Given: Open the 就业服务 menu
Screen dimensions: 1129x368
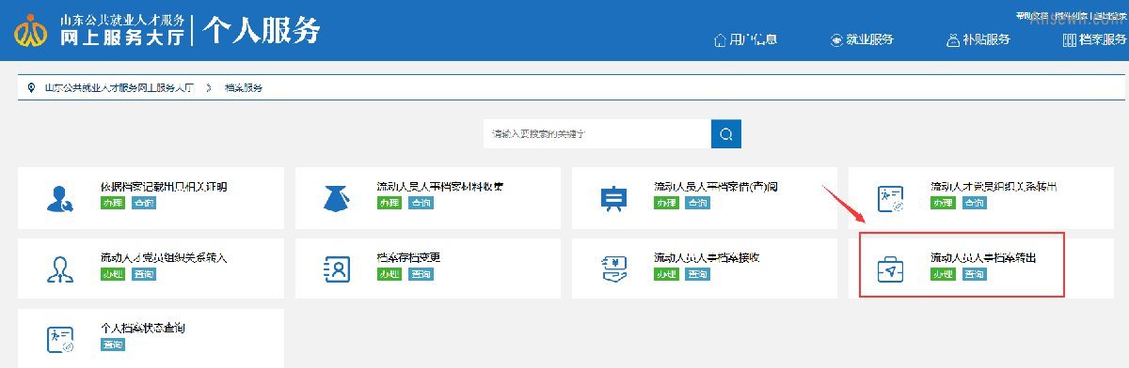Looking at the screenshot, I should click(x=862, y=39).
